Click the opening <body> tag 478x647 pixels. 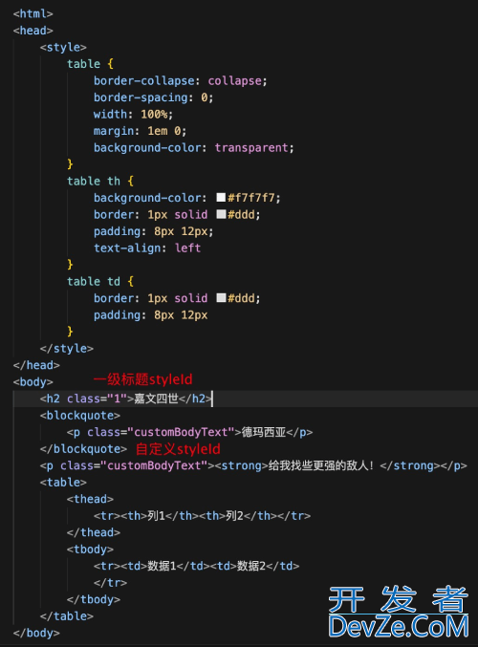point(33,381)
